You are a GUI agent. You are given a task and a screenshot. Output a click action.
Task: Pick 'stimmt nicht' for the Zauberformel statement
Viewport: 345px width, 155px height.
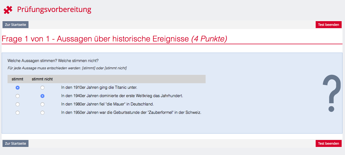(x=42, y=113)
